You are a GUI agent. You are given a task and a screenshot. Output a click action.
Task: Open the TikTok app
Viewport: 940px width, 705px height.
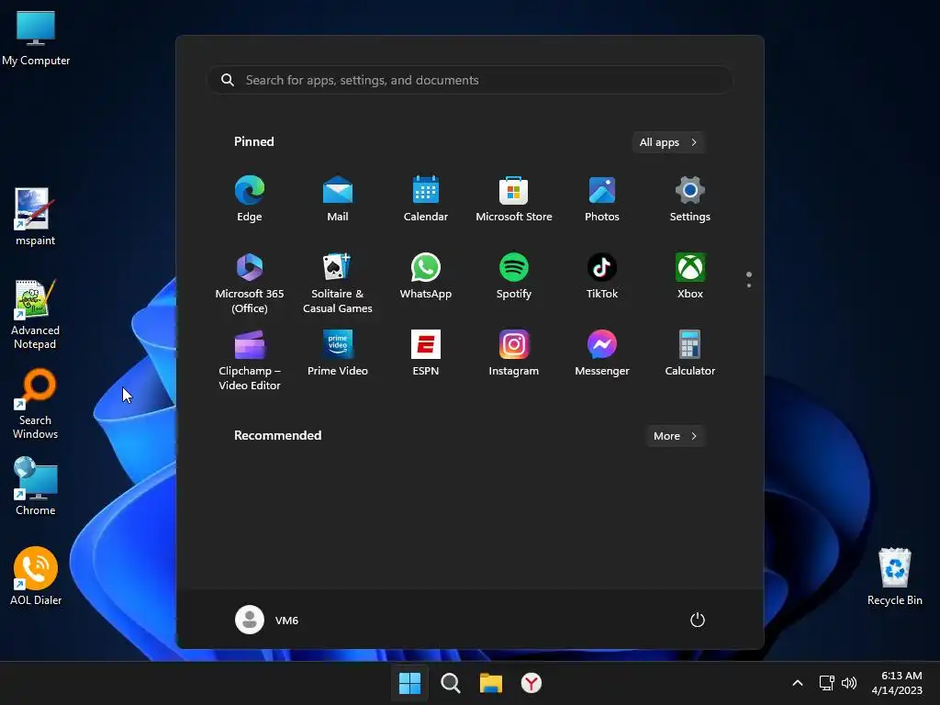pos(602,276)
